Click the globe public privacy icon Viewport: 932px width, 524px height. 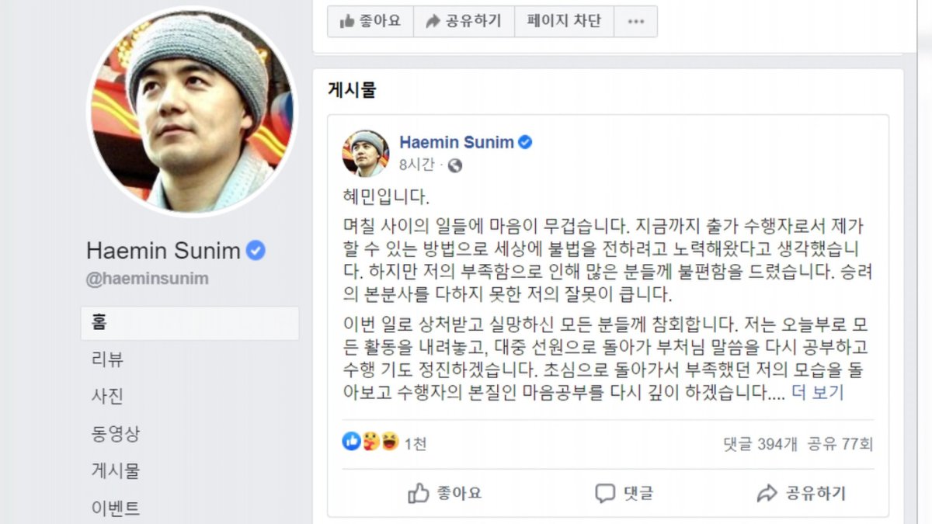click(455, 165)
